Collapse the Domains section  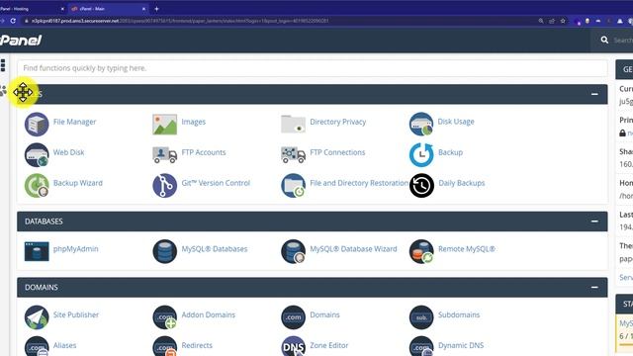594,288
